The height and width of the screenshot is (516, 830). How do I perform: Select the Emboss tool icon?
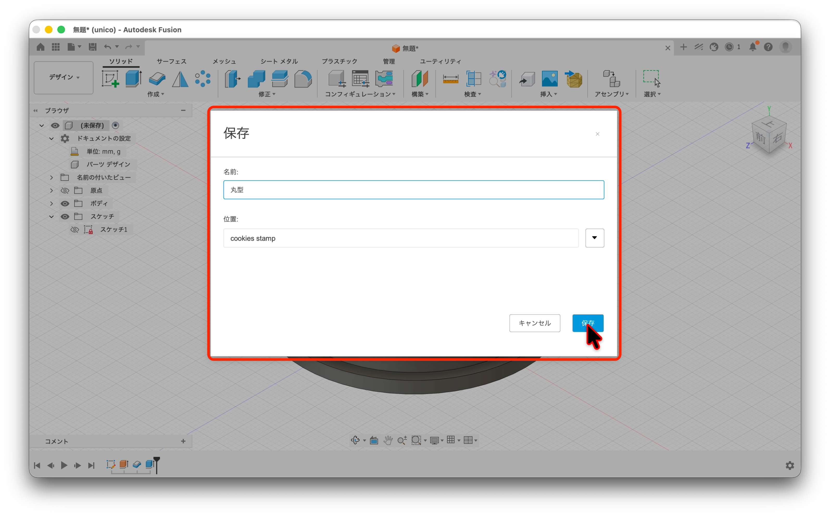pyautogui.click(x=157, y=79)
